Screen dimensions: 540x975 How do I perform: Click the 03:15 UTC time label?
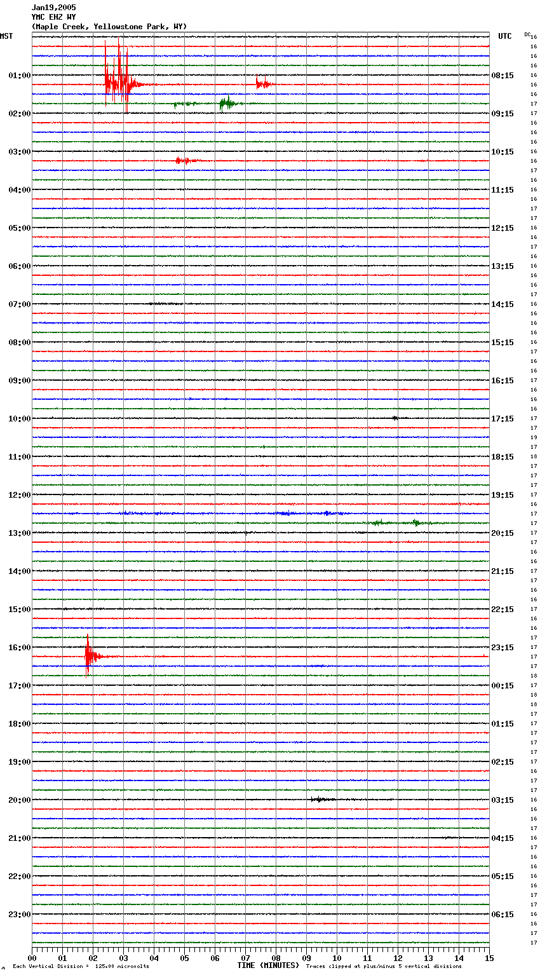(503, 800)
